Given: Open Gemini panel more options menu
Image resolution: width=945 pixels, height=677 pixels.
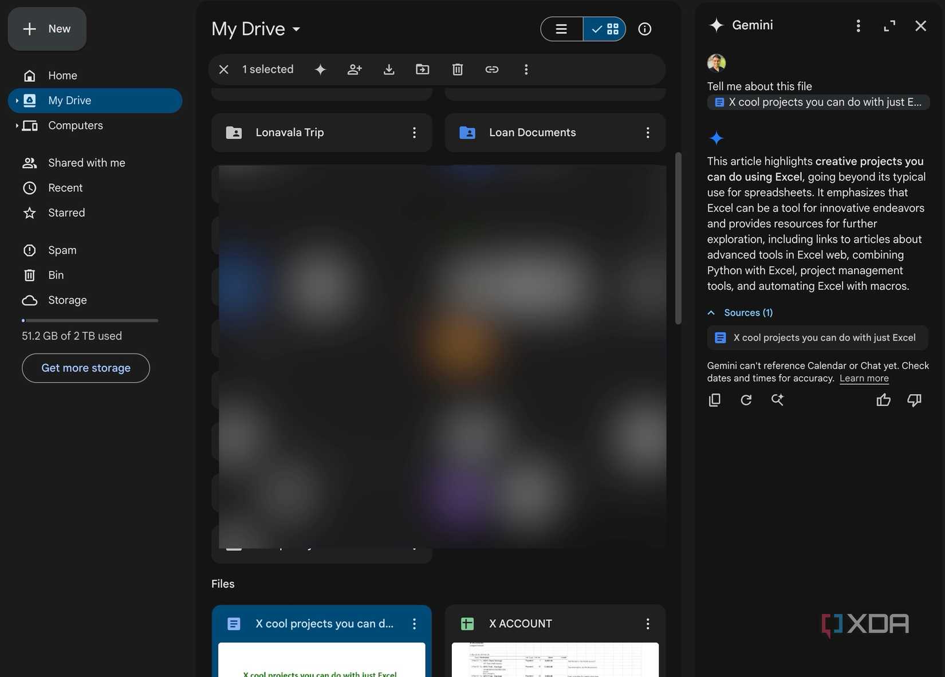Looking at the screenshot, I should click(858, 26).
